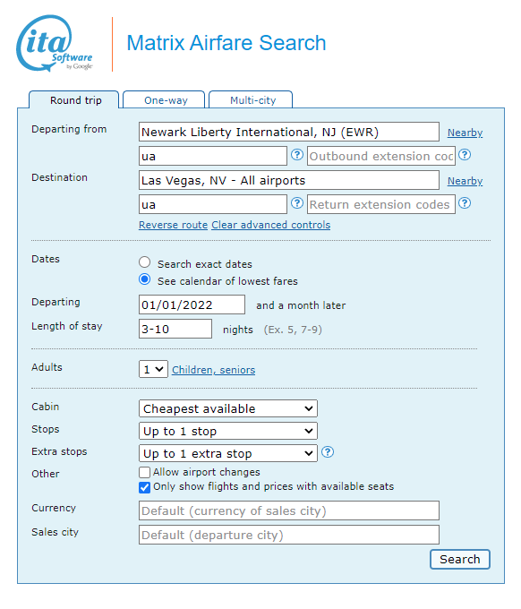Open help icon beside return extension codes

pyautogui.click(x=465, y=203)
